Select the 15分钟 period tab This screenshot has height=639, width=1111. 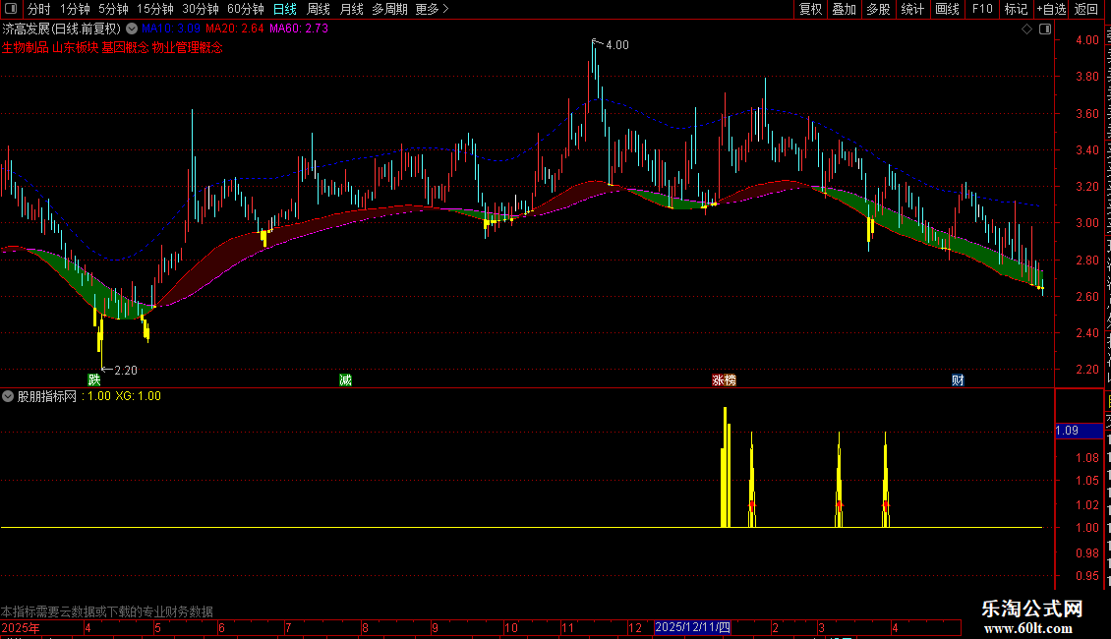click(155, 9)
